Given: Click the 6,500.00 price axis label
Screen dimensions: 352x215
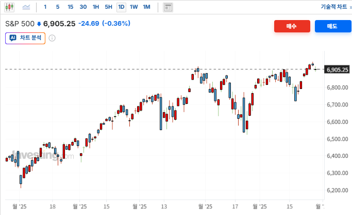Looking at the screenshot, I should (x=338, y=139).
